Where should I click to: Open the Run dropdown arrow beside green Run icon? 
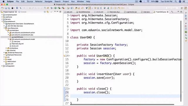pos(57,8)
